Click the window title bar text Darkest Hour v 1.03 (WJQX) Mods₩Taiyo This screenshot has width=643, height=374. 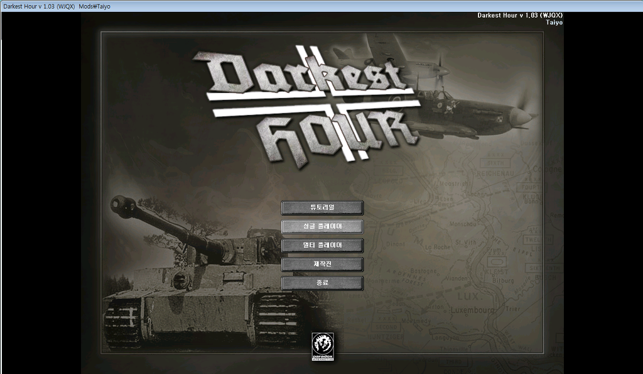pos(57,6)
